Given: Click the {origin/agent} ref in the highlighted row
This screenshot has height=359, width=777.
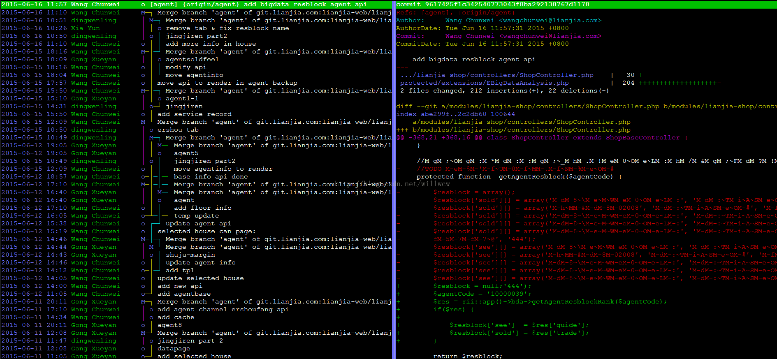Looking at the screenshot, I should [211, 5].
